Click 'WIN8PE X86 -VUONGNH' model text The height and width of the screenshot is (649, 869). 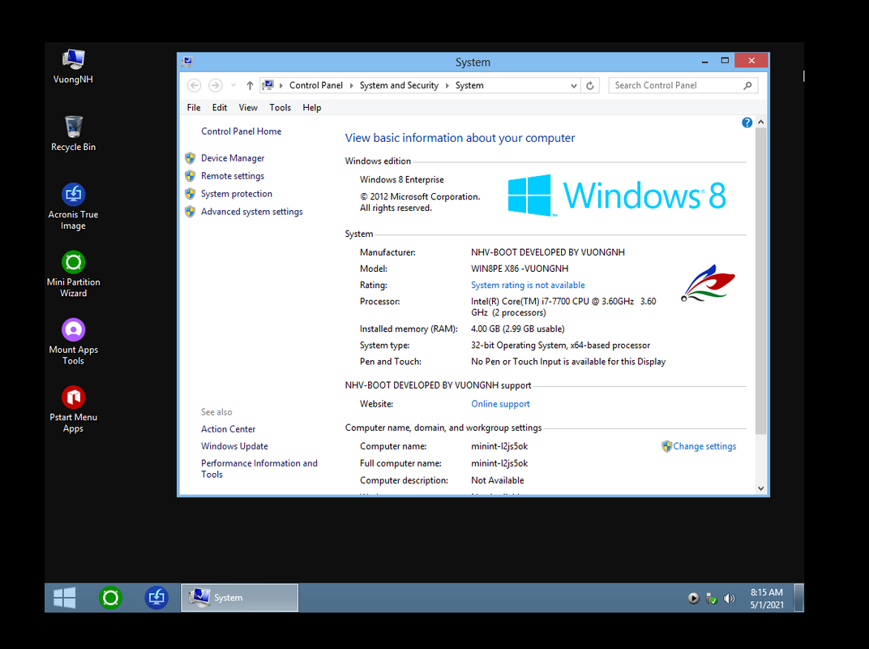click(520, 269)
